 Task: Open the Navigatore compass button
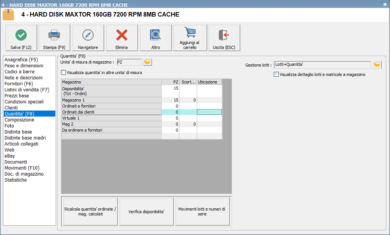point(88,38)
